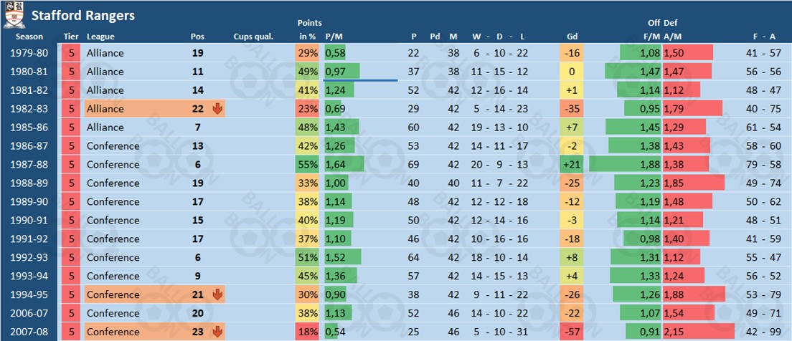Select the 1979-80 season row label
This screenshot has width=792, height=341.
pyautogui.click(x=29, y=53)
